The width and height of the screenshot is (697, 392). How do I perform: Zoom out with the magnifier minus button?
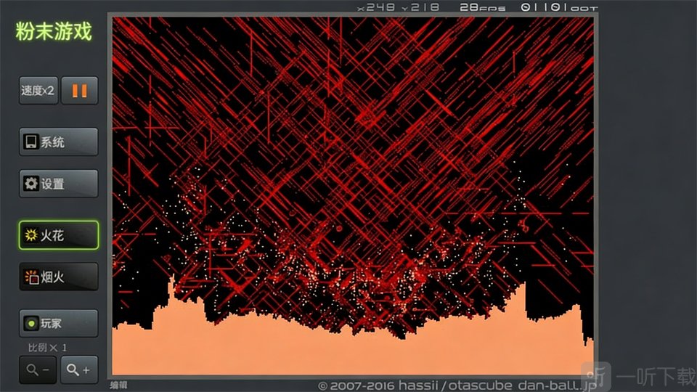(38, 370)
